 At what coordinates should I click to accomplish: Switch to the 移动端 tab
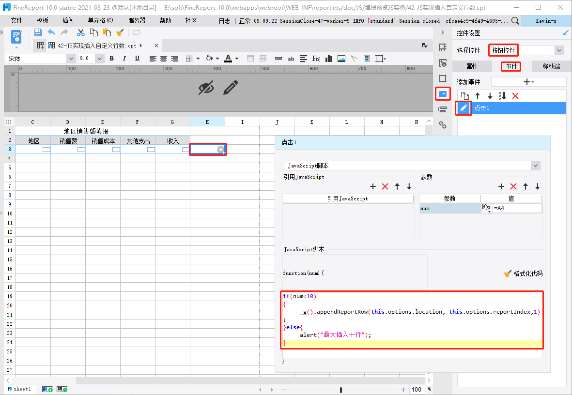[x=551, y=66]
